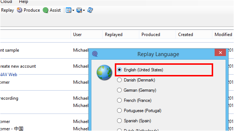Close the Replay Language dialog
The height and width of the screenshot is (131, 234).
(220, 52)
